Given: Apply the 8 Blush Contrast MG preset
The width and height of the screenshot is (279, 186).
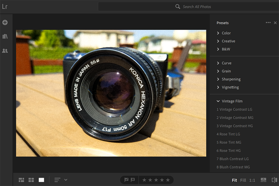Looking at the screenshot, I should pos(233,167).
